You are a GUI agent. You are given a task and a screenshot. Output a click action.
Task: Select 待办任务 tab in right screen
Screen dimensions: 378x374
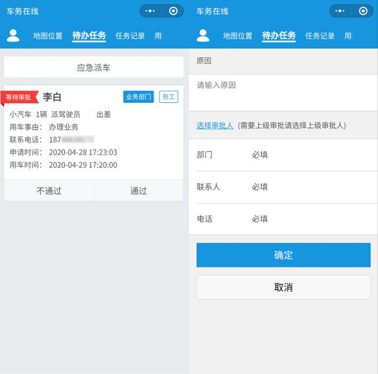pyautogui.click(x=279, y=36)
